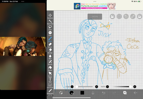Open the black color swatch

(x=82, y=93)
